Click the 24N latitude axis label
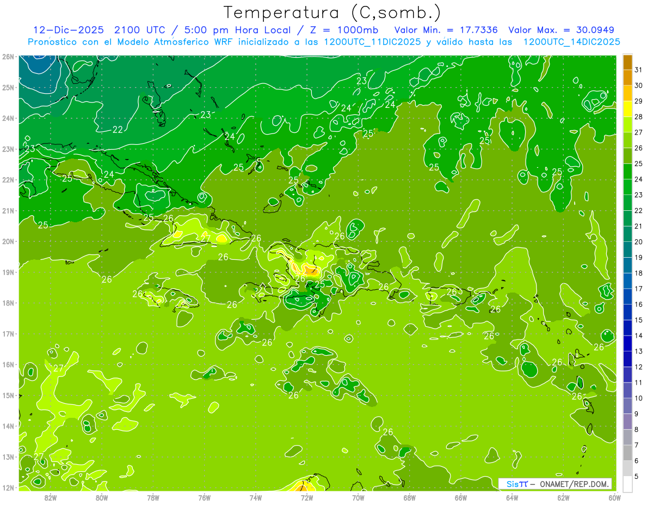 9,118
